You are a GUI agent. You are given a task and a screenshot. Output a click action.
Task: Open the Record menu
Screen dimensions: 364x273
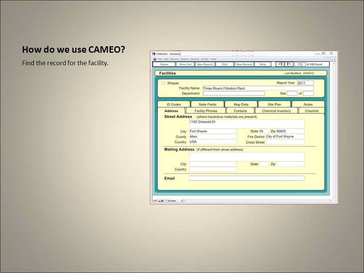[x=174, y=59]
